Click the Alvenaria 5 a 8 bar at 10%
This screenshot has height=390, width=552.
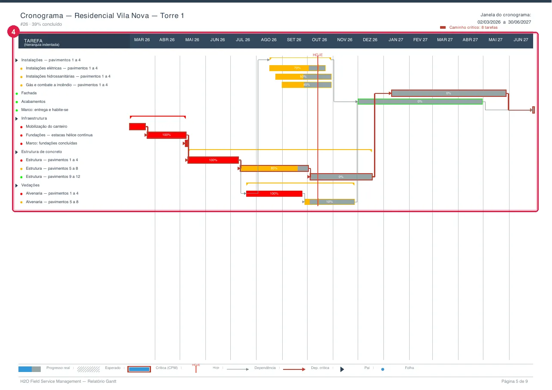pos(329,202)
